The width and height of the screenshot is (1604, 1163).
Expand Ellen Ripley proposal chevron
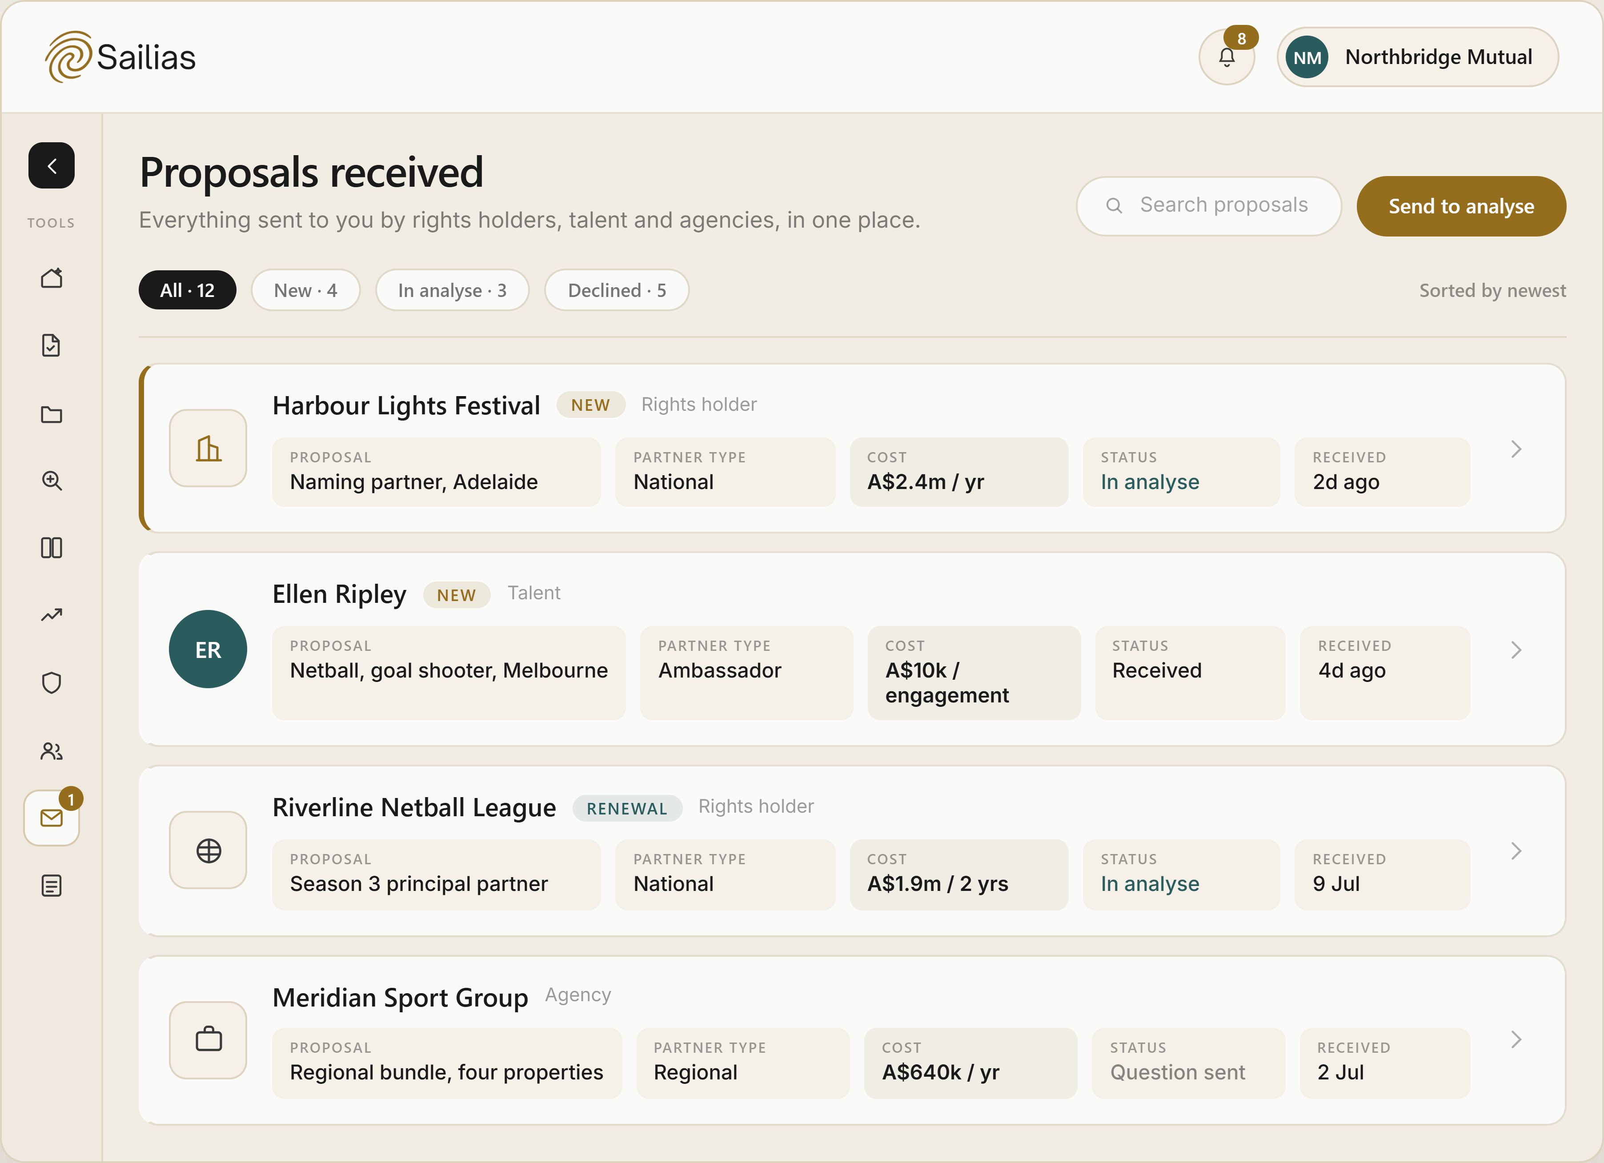coord(1516,650)
